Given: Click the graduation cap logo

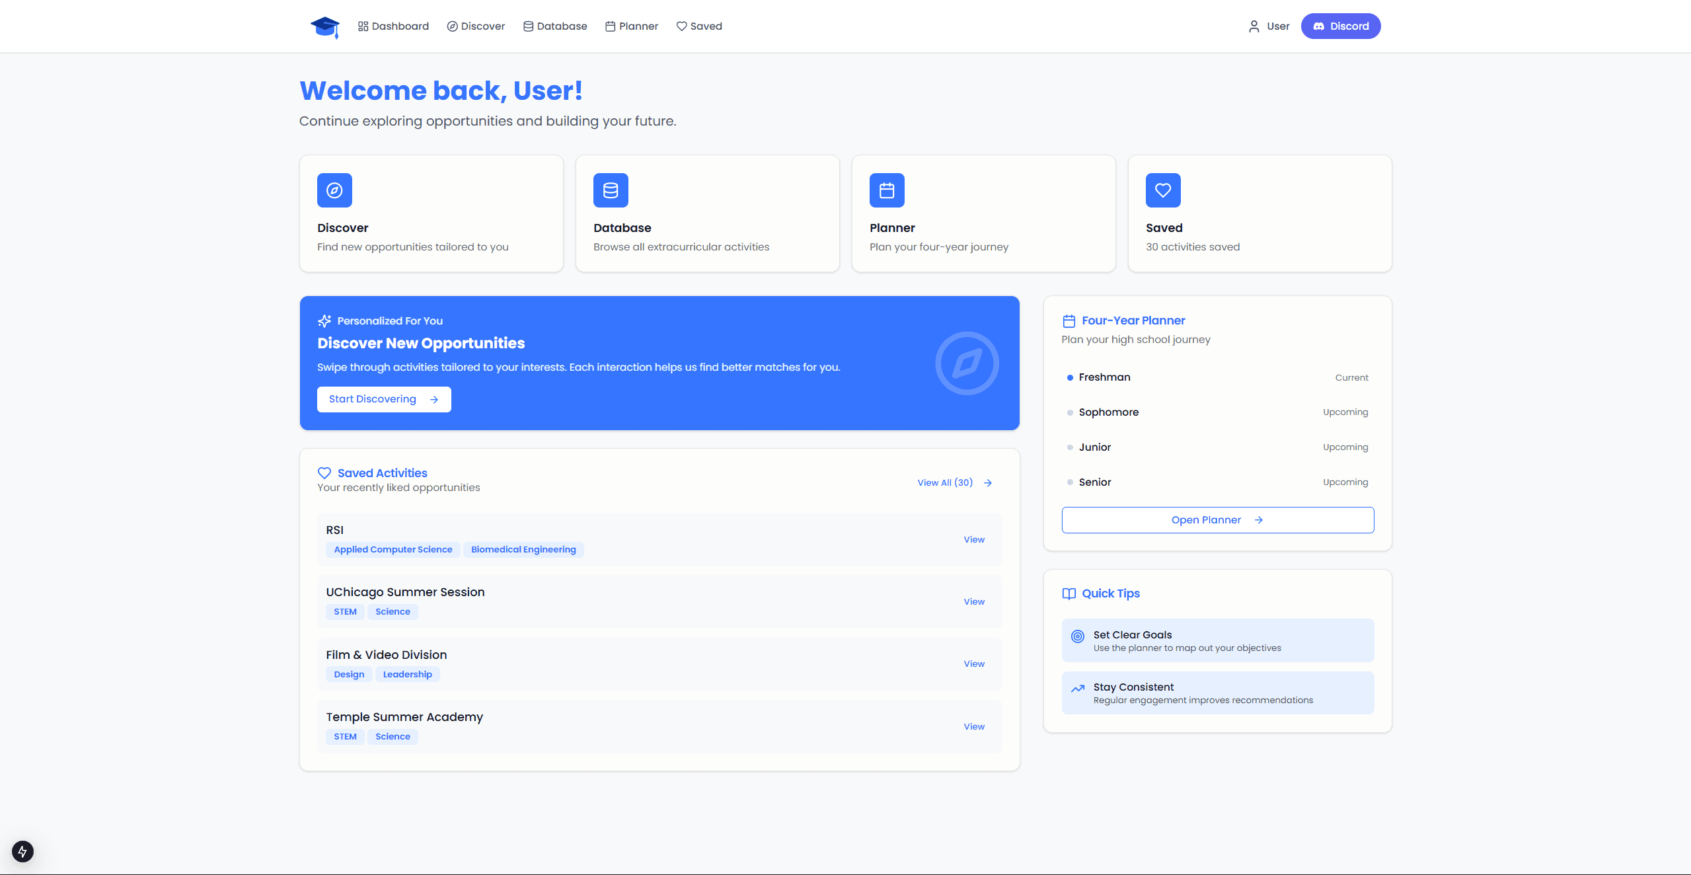Looking at the screenshot, I should tap(325, 26).
